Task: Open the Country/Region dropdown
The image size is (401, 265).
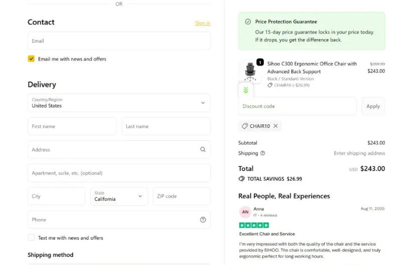Action: point(119,103)
